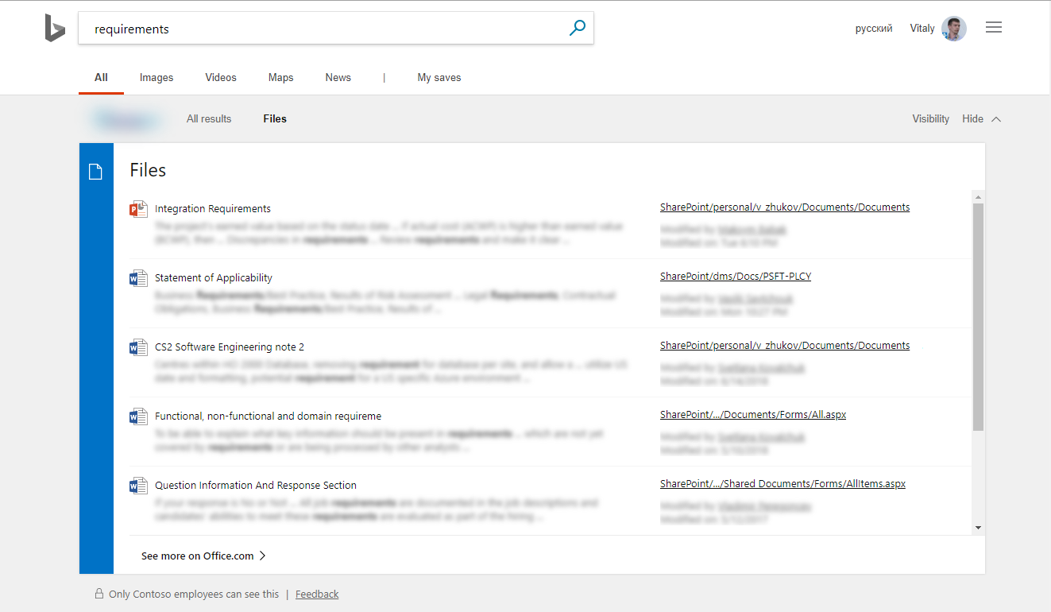
Task: Open Question Information And Response Section
Action: click(x=256, y=486)
